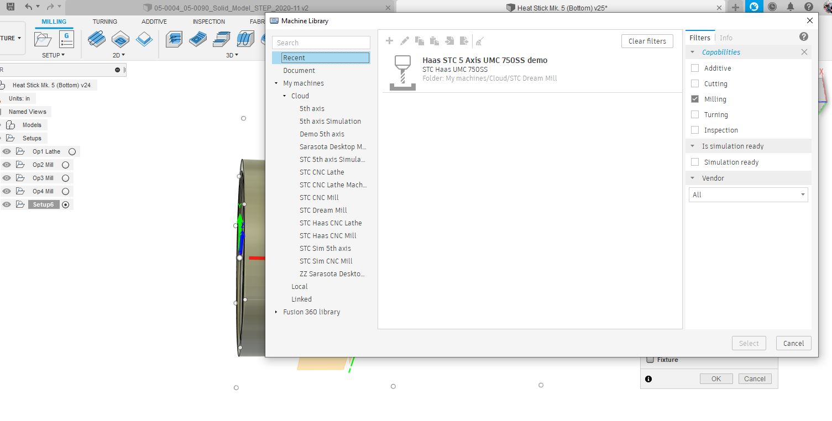Select the 3D Pocket Clearing tool
832x421 pixels.
198,39
